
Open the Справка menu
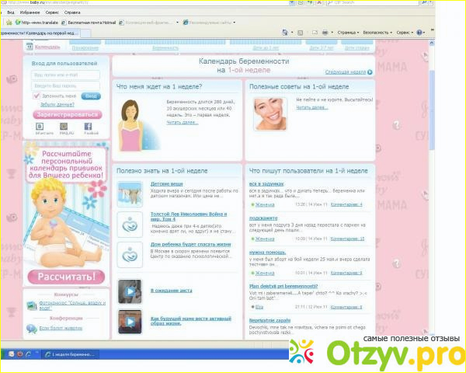tap(71, 13)
